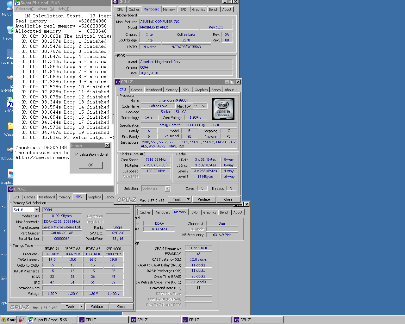The image size is (405, 324).
Task: Click Close button in the CPU window
Action: pos(228,199)
